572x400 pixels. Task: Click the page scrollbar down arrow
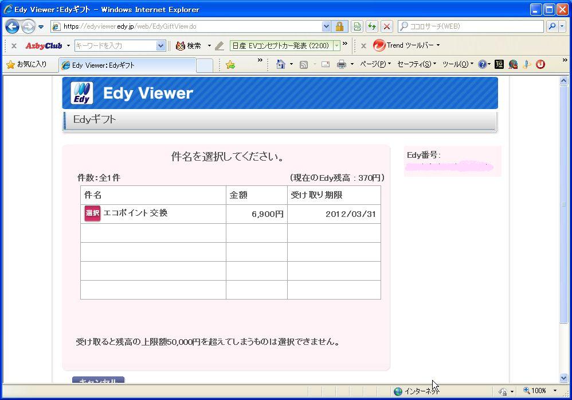click(563, 378)
